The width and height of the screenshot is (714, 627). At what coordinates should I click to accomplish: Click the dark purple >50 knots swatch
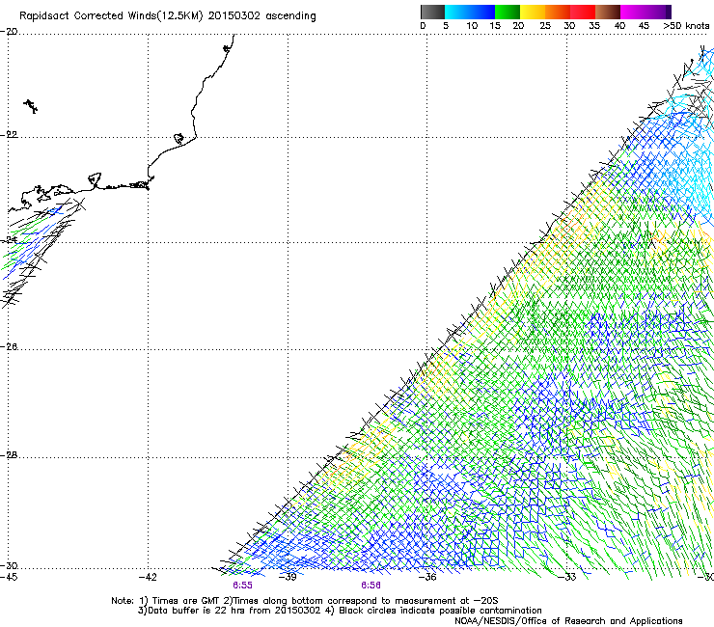tap(669, 12)
